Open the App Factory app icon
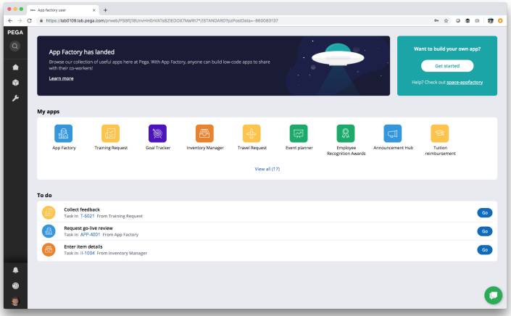This screenshot has width=511, height=316. click(64, 133)
